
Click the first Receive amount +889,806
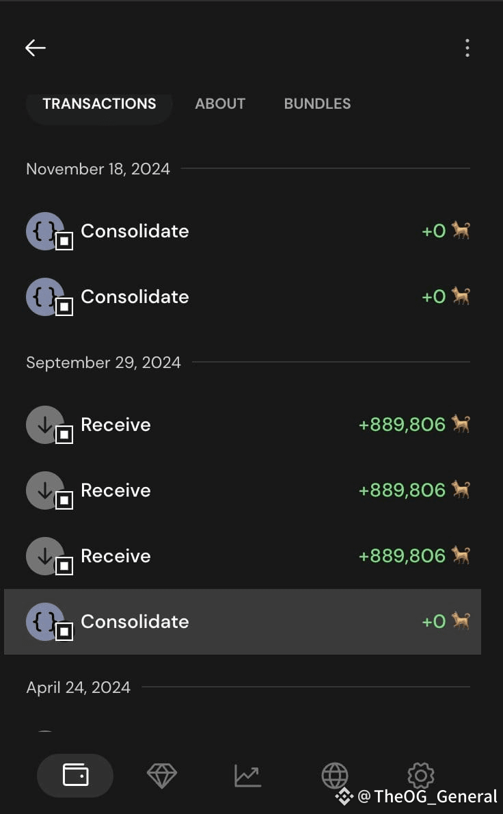[402, 425]
